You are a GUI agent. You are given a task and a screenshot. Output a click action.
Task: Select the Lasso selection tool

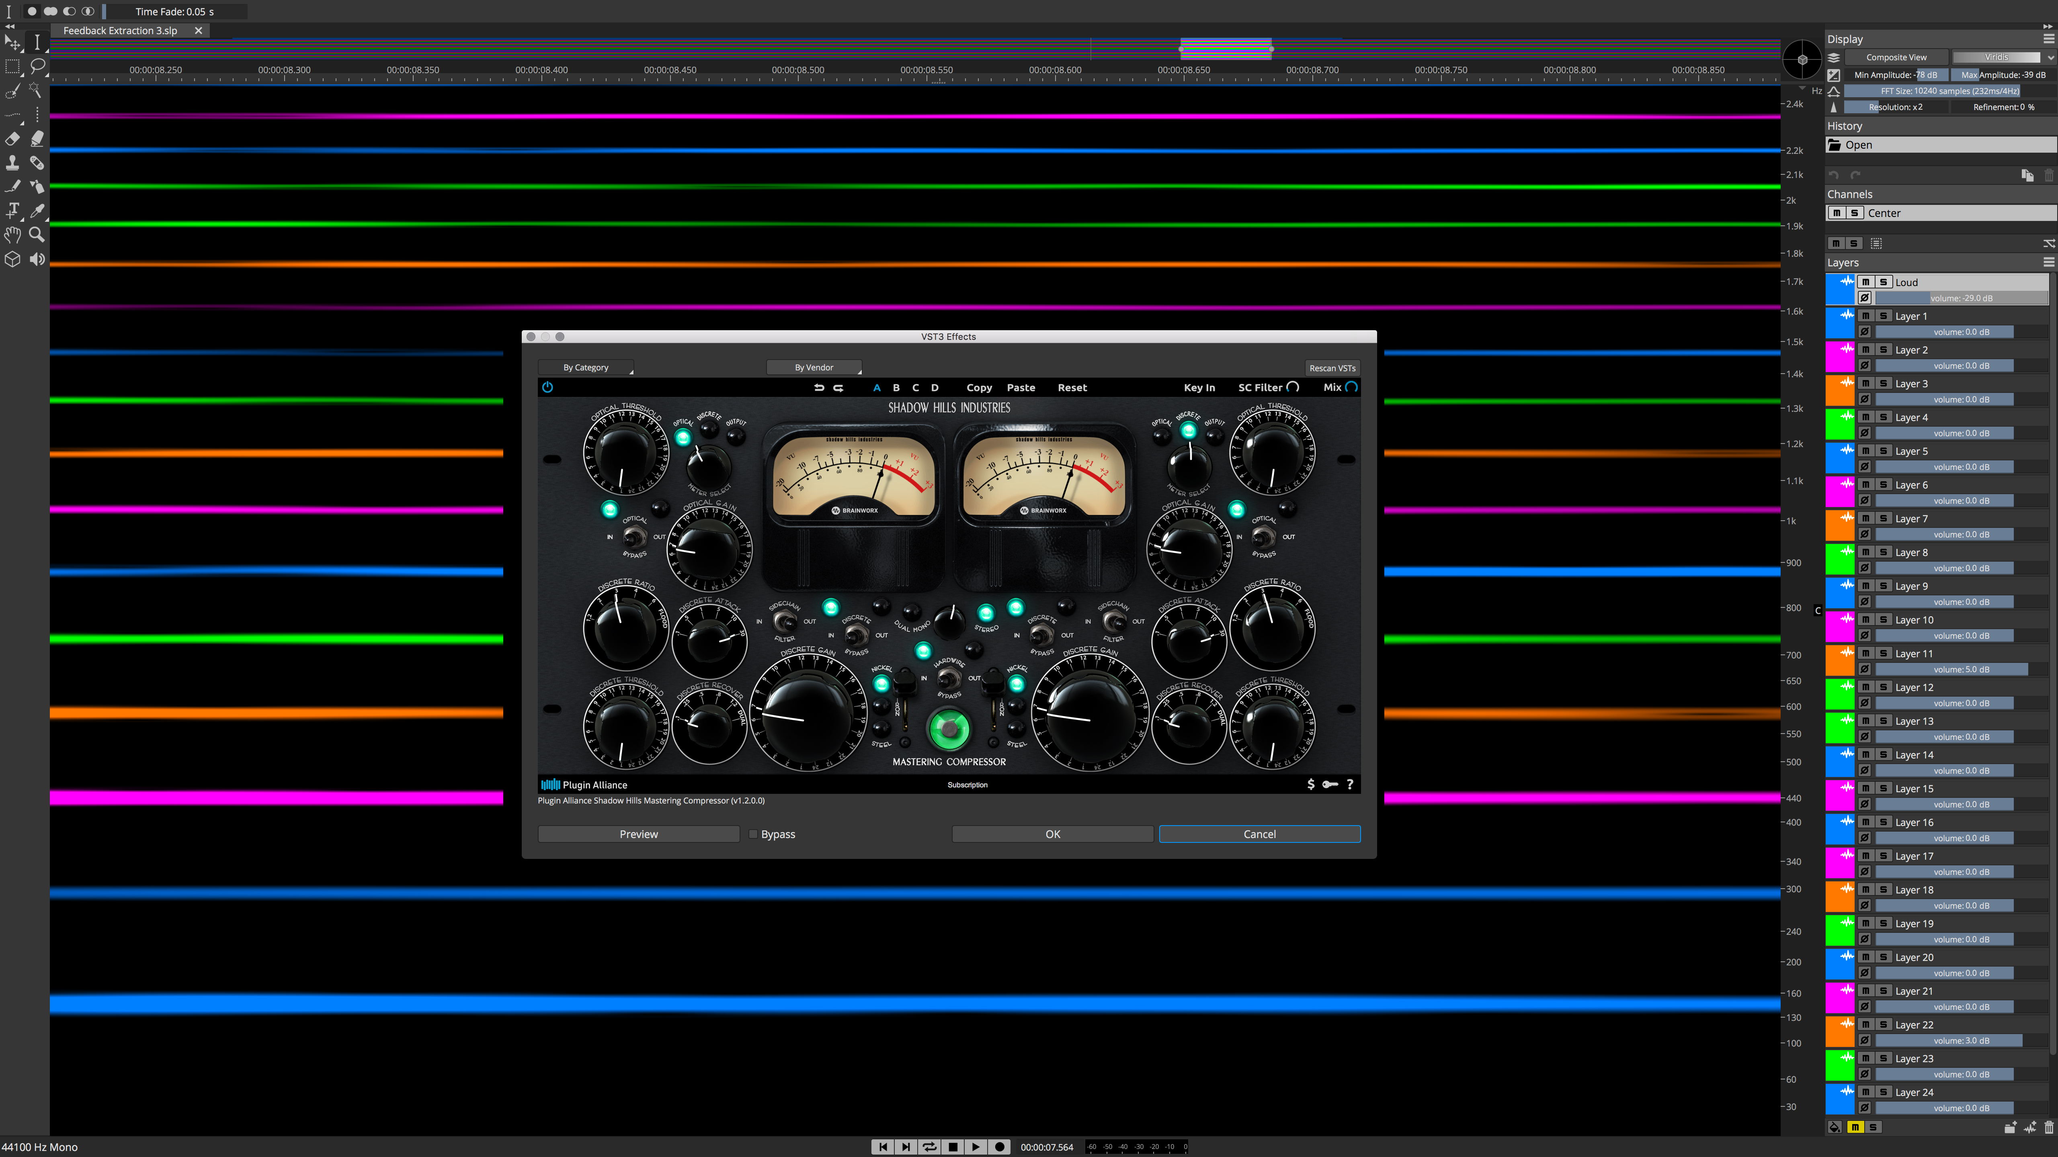coord(38,67)
